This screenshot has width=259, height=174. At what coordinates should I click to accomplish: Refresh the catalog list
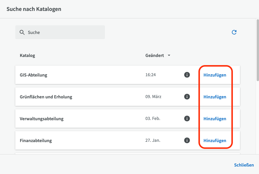(234, 32)
